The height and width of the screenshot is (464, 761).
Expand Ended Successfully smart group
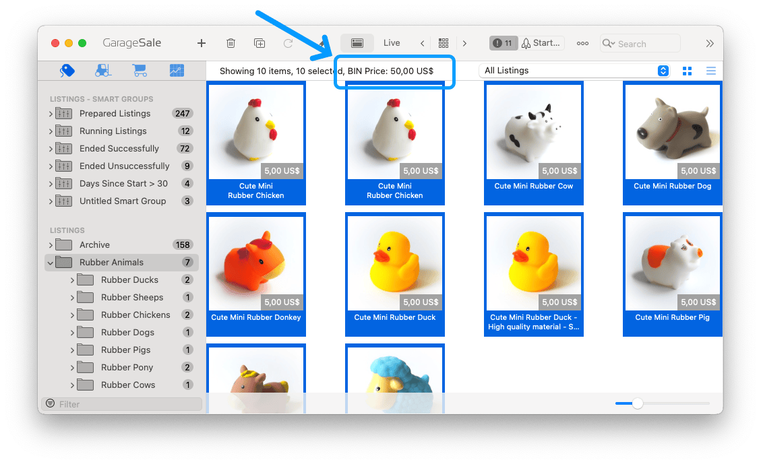click(x=51, y=149)
